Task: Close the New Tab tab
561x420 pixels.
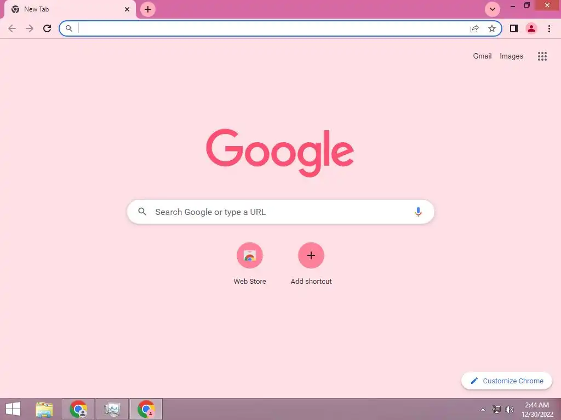Action: pyautogui.click(x=127, y=9)
